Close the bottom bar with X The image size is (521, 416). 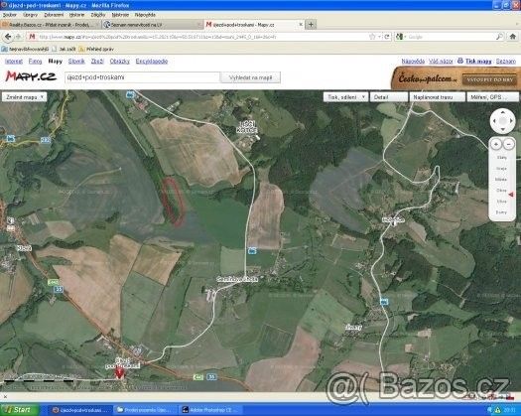5,396
